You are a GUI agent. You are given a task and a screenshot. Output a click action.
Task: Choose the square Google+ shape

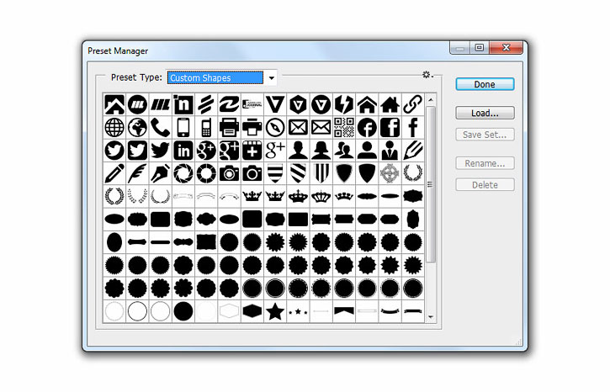pos(229,151)
